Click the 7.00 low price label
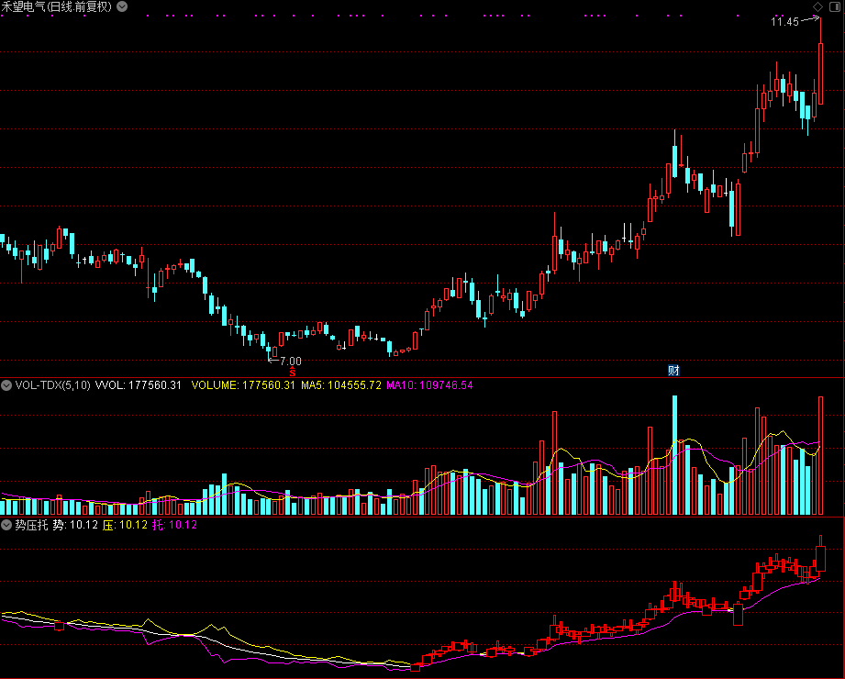 point(291,361)
